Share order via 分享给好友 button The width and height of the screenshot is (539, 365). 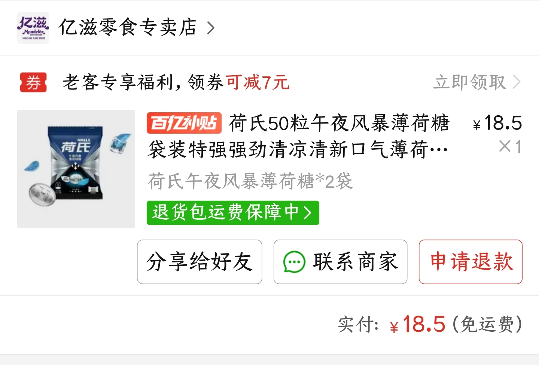pyautogui.click(x=200, y=262)
